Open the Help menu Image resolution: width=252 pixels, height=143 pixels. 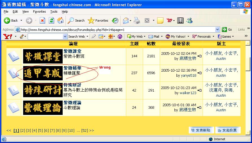click(x=65, y=12)
